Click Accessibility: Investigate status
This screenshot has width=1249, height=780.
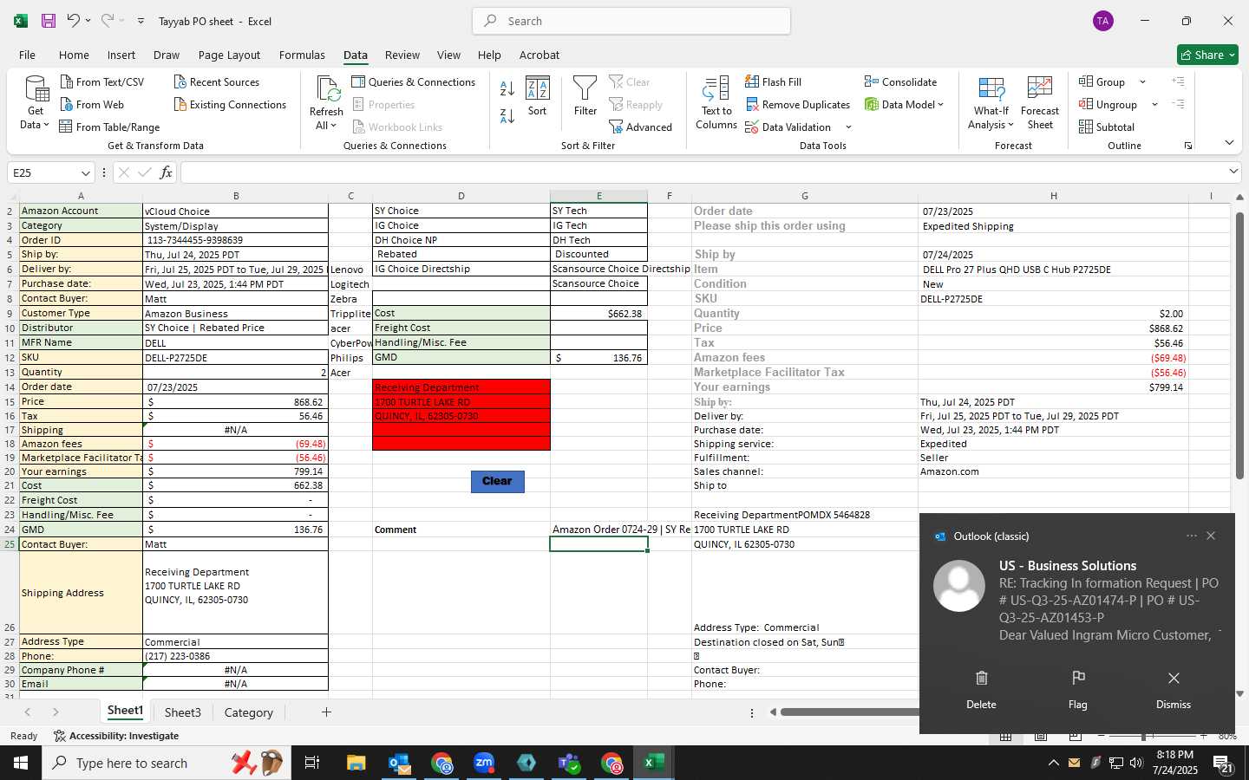[116, 736]
